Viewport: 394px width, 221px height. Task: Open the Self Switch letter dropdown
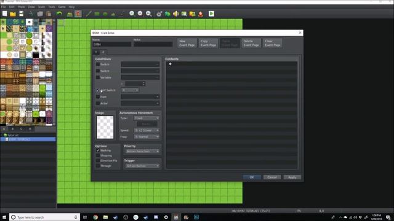click(x=130, y=90)
